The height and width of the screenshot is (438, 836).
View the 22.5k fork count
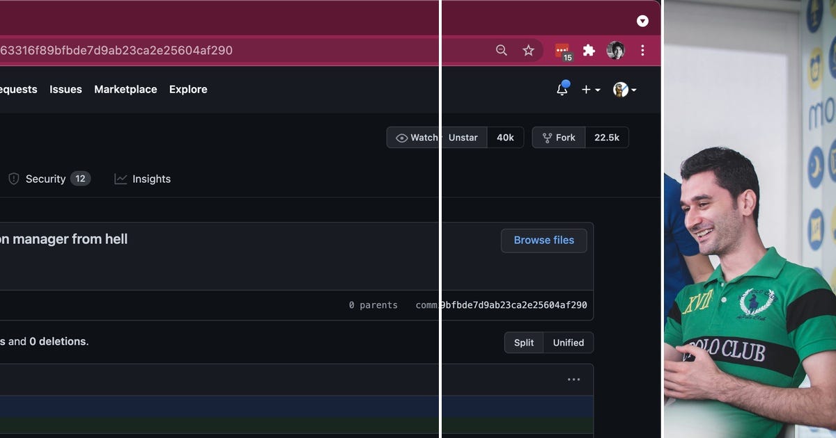[607, 137]
